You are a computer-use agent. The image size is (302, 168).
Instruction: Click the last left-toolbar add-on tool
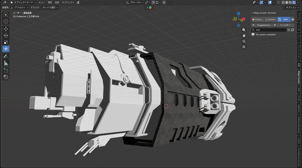(6, 77)
